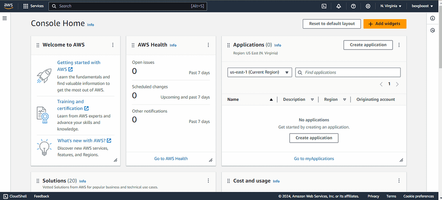
Task: Go to previous applications page
Action: (381, 84)
